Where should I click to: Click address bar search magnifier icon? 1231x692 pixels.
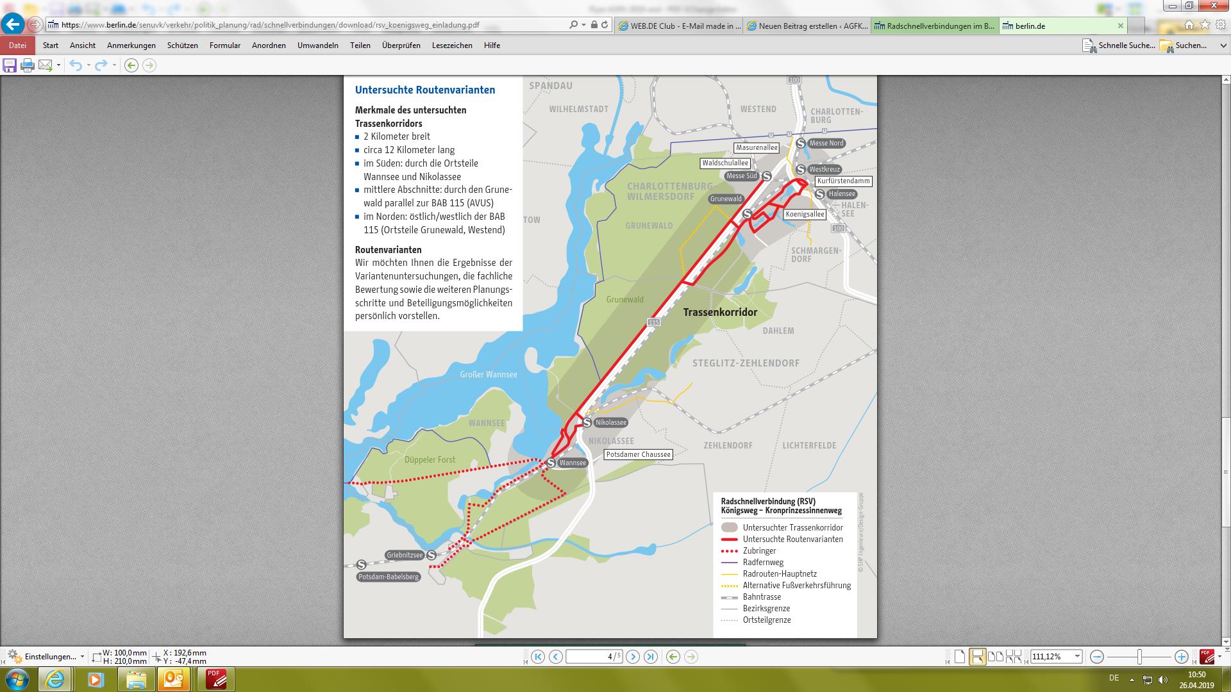pyautogui.click(x=573, y=25)
